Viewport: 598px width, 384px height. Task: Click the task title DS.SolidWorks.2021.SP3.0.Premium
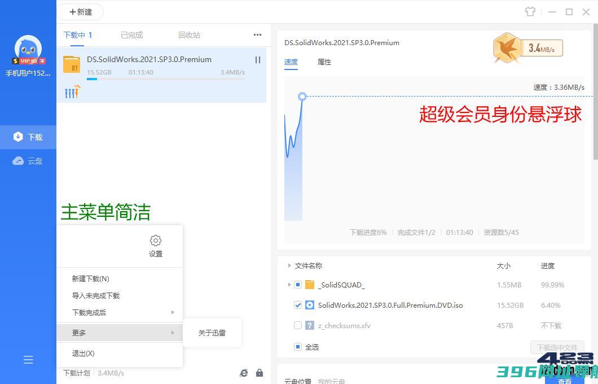coord(149,59)
